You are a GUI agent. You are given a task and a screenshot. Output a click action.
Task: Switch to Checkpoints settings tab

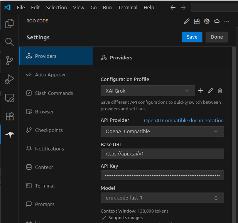pos(49,130)
